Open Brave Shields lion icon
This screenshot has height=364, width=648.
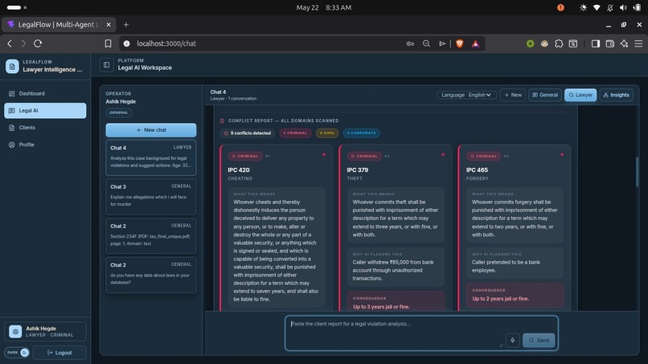click(x=460, y=43)
